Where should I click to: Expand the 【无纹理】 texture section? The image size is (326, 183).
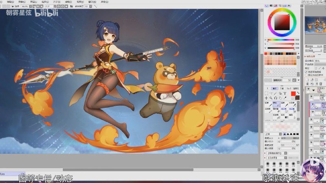pos(265,158)
